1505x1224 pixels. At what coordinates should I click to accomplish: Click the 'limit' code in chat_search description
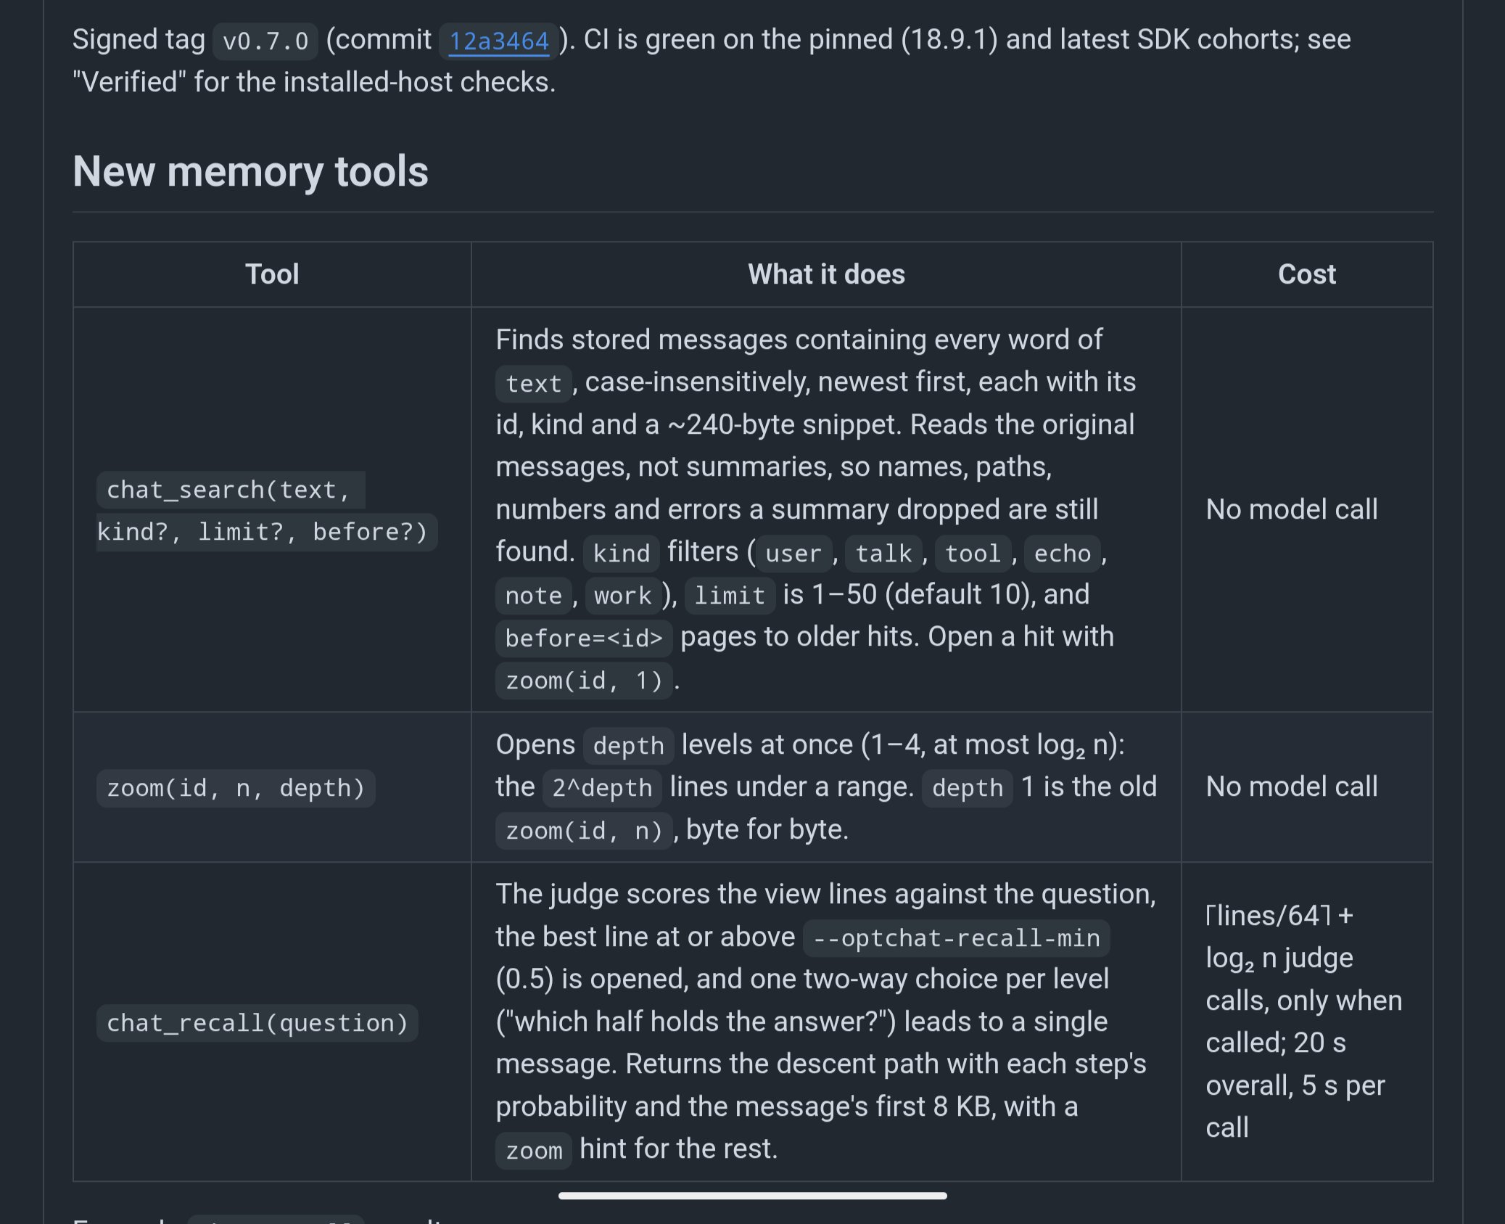[730, 596]
